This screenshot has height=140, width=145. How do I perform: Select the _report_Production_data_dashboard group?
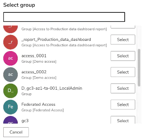click(x=123, y=40)
